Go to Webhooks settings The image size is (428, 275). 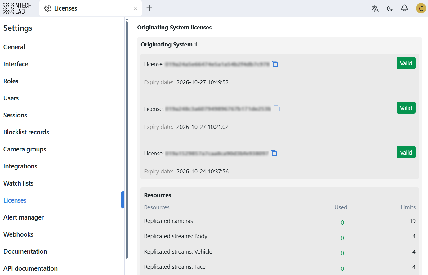18,234
